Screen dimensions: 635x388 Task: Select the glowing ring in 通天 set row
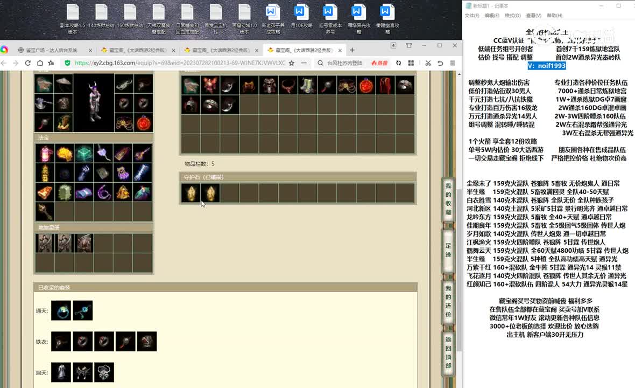click(61, 310)
